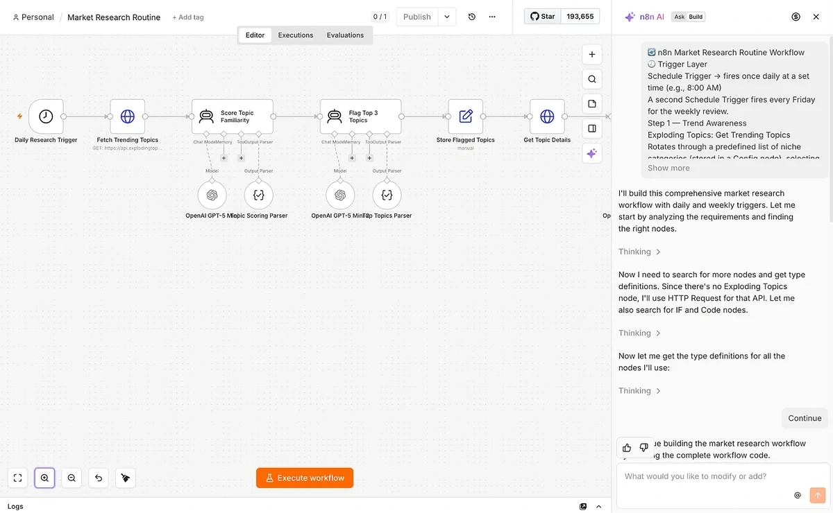Give thumbs up to the AI response
Screen dimensions: 833x513
(627, 448)
